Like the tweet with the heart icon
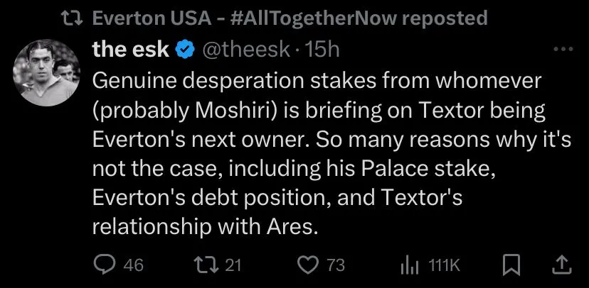 click(x=309, y=265)
